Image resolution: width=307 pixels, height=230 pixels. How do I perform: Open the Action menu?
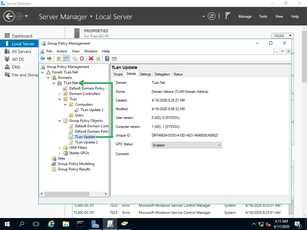(62, 51)
